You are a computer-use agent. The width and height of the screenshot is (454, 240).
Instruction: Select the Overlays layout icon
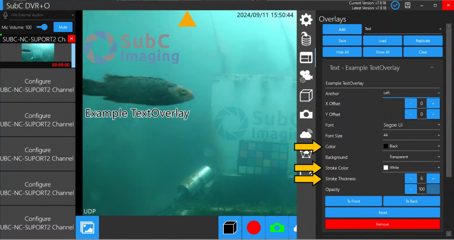(x=306, y=57)
